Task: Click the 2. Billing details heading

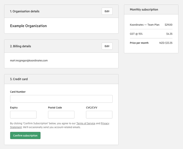Action: [x=21, y=46]
